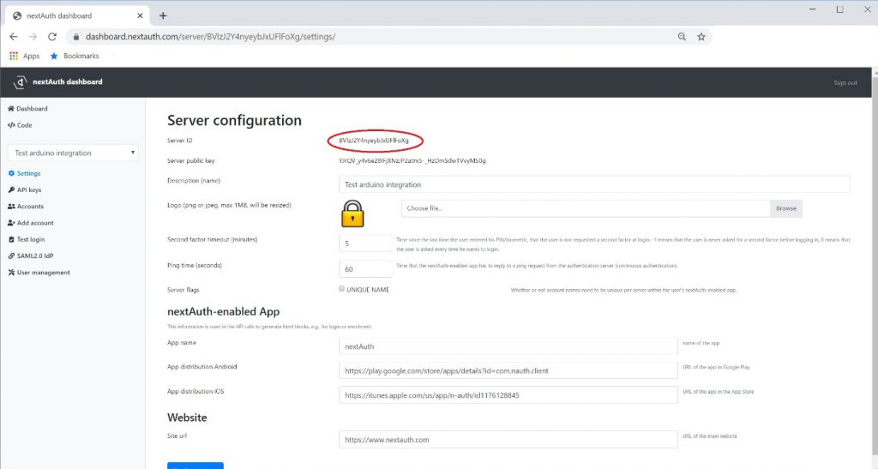Click the Second factor timeout field
Image resolution: width=878 pixels, height=469 pixels.
[x=365, y=244]
